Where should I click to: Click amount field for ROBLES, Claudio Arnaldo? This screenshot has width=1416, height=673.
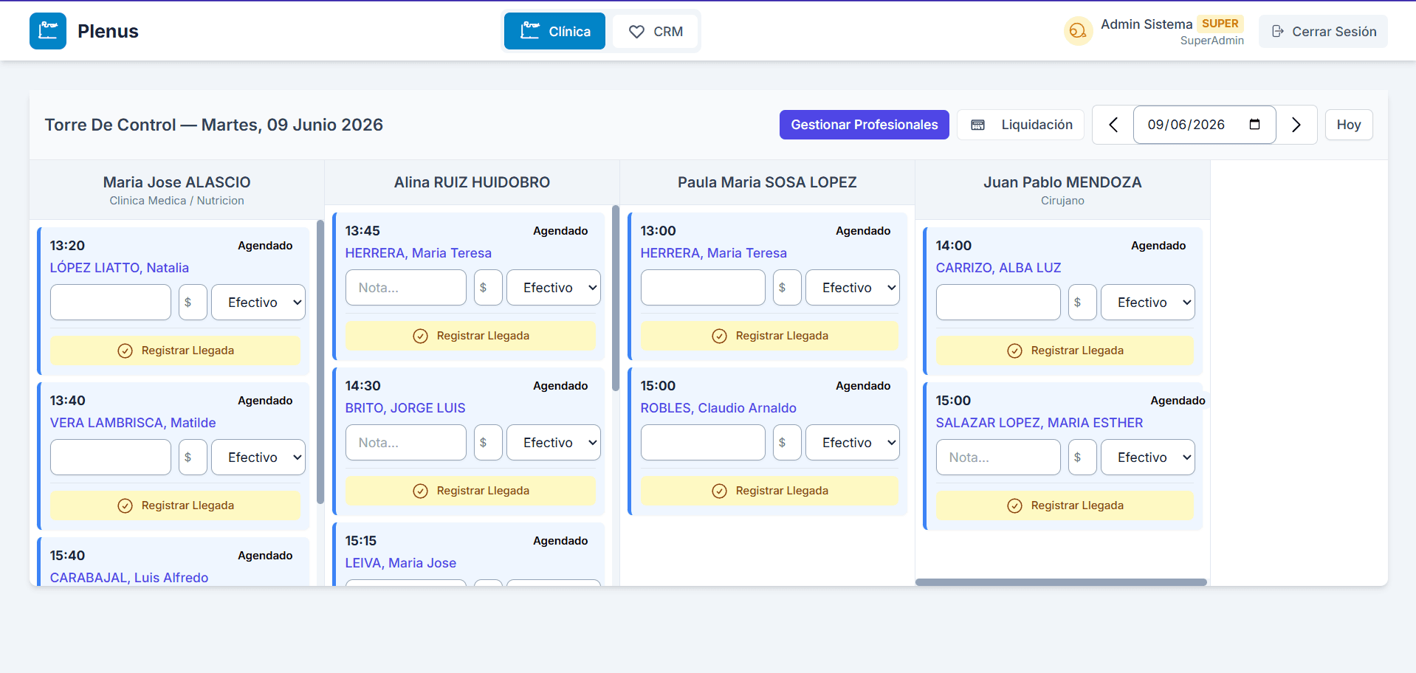pos(787,443)
